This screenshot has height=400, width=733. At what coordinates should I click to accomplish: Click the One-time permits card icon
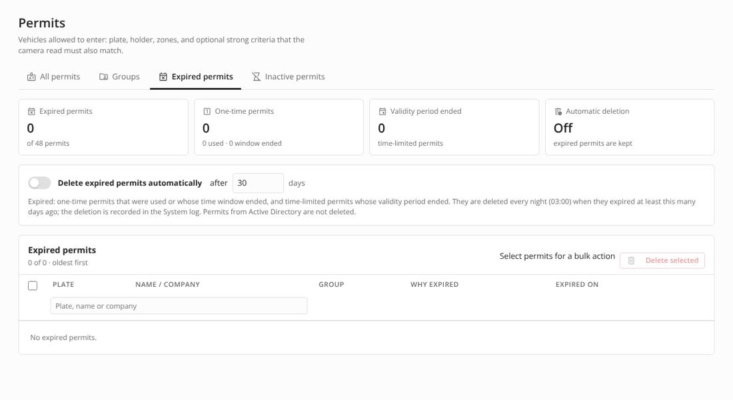207,112
